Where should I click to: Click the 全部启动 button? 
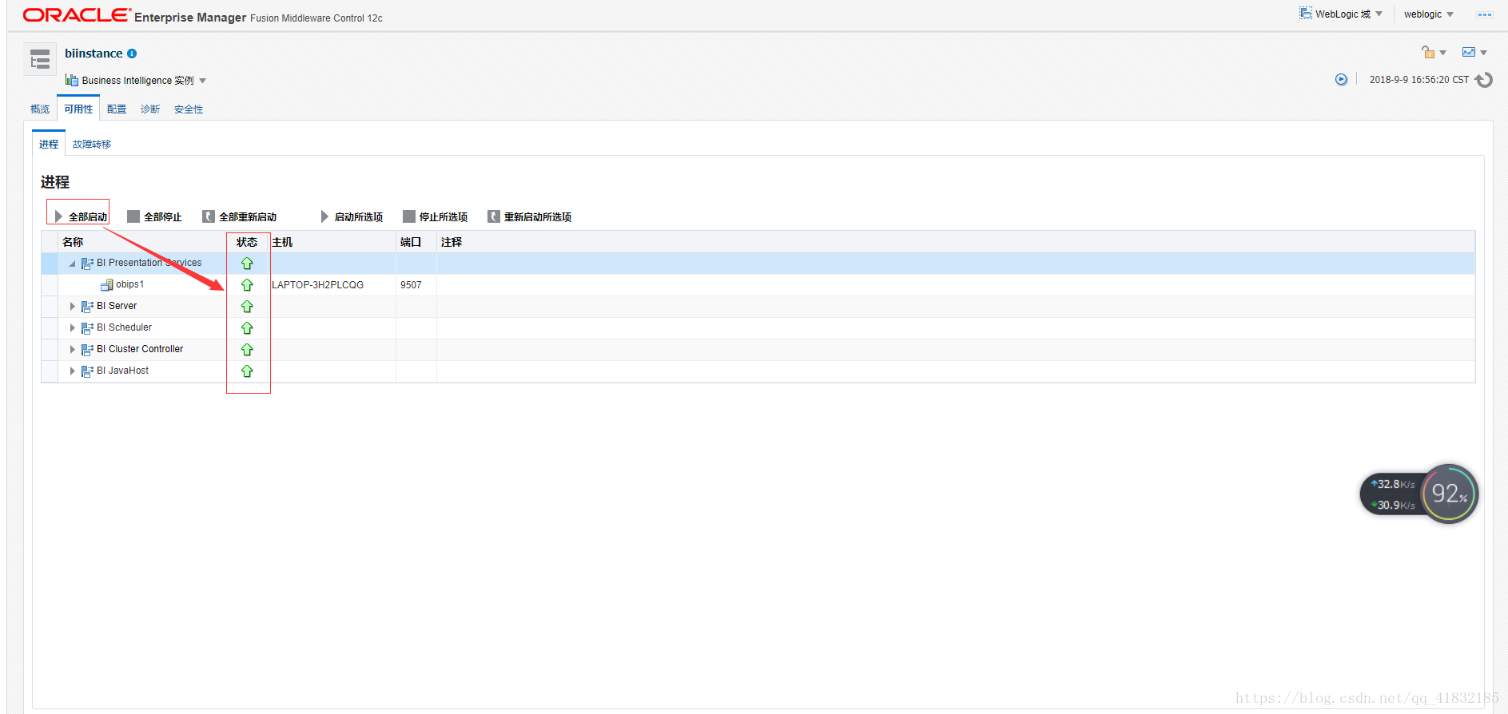click(80, 216)
